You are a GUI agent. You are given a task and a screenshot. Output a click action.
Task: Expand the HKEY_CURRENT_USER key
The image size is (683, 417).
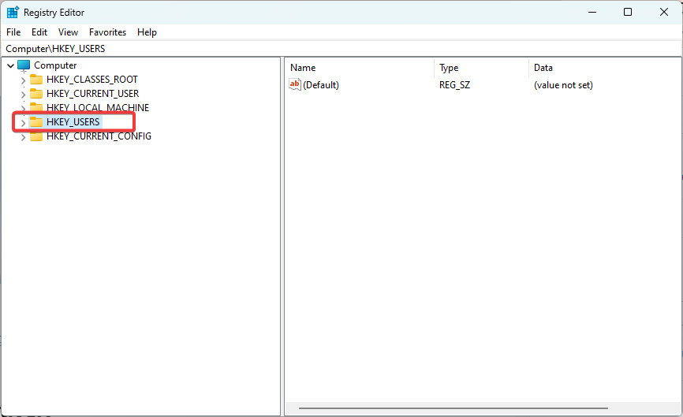23,94
